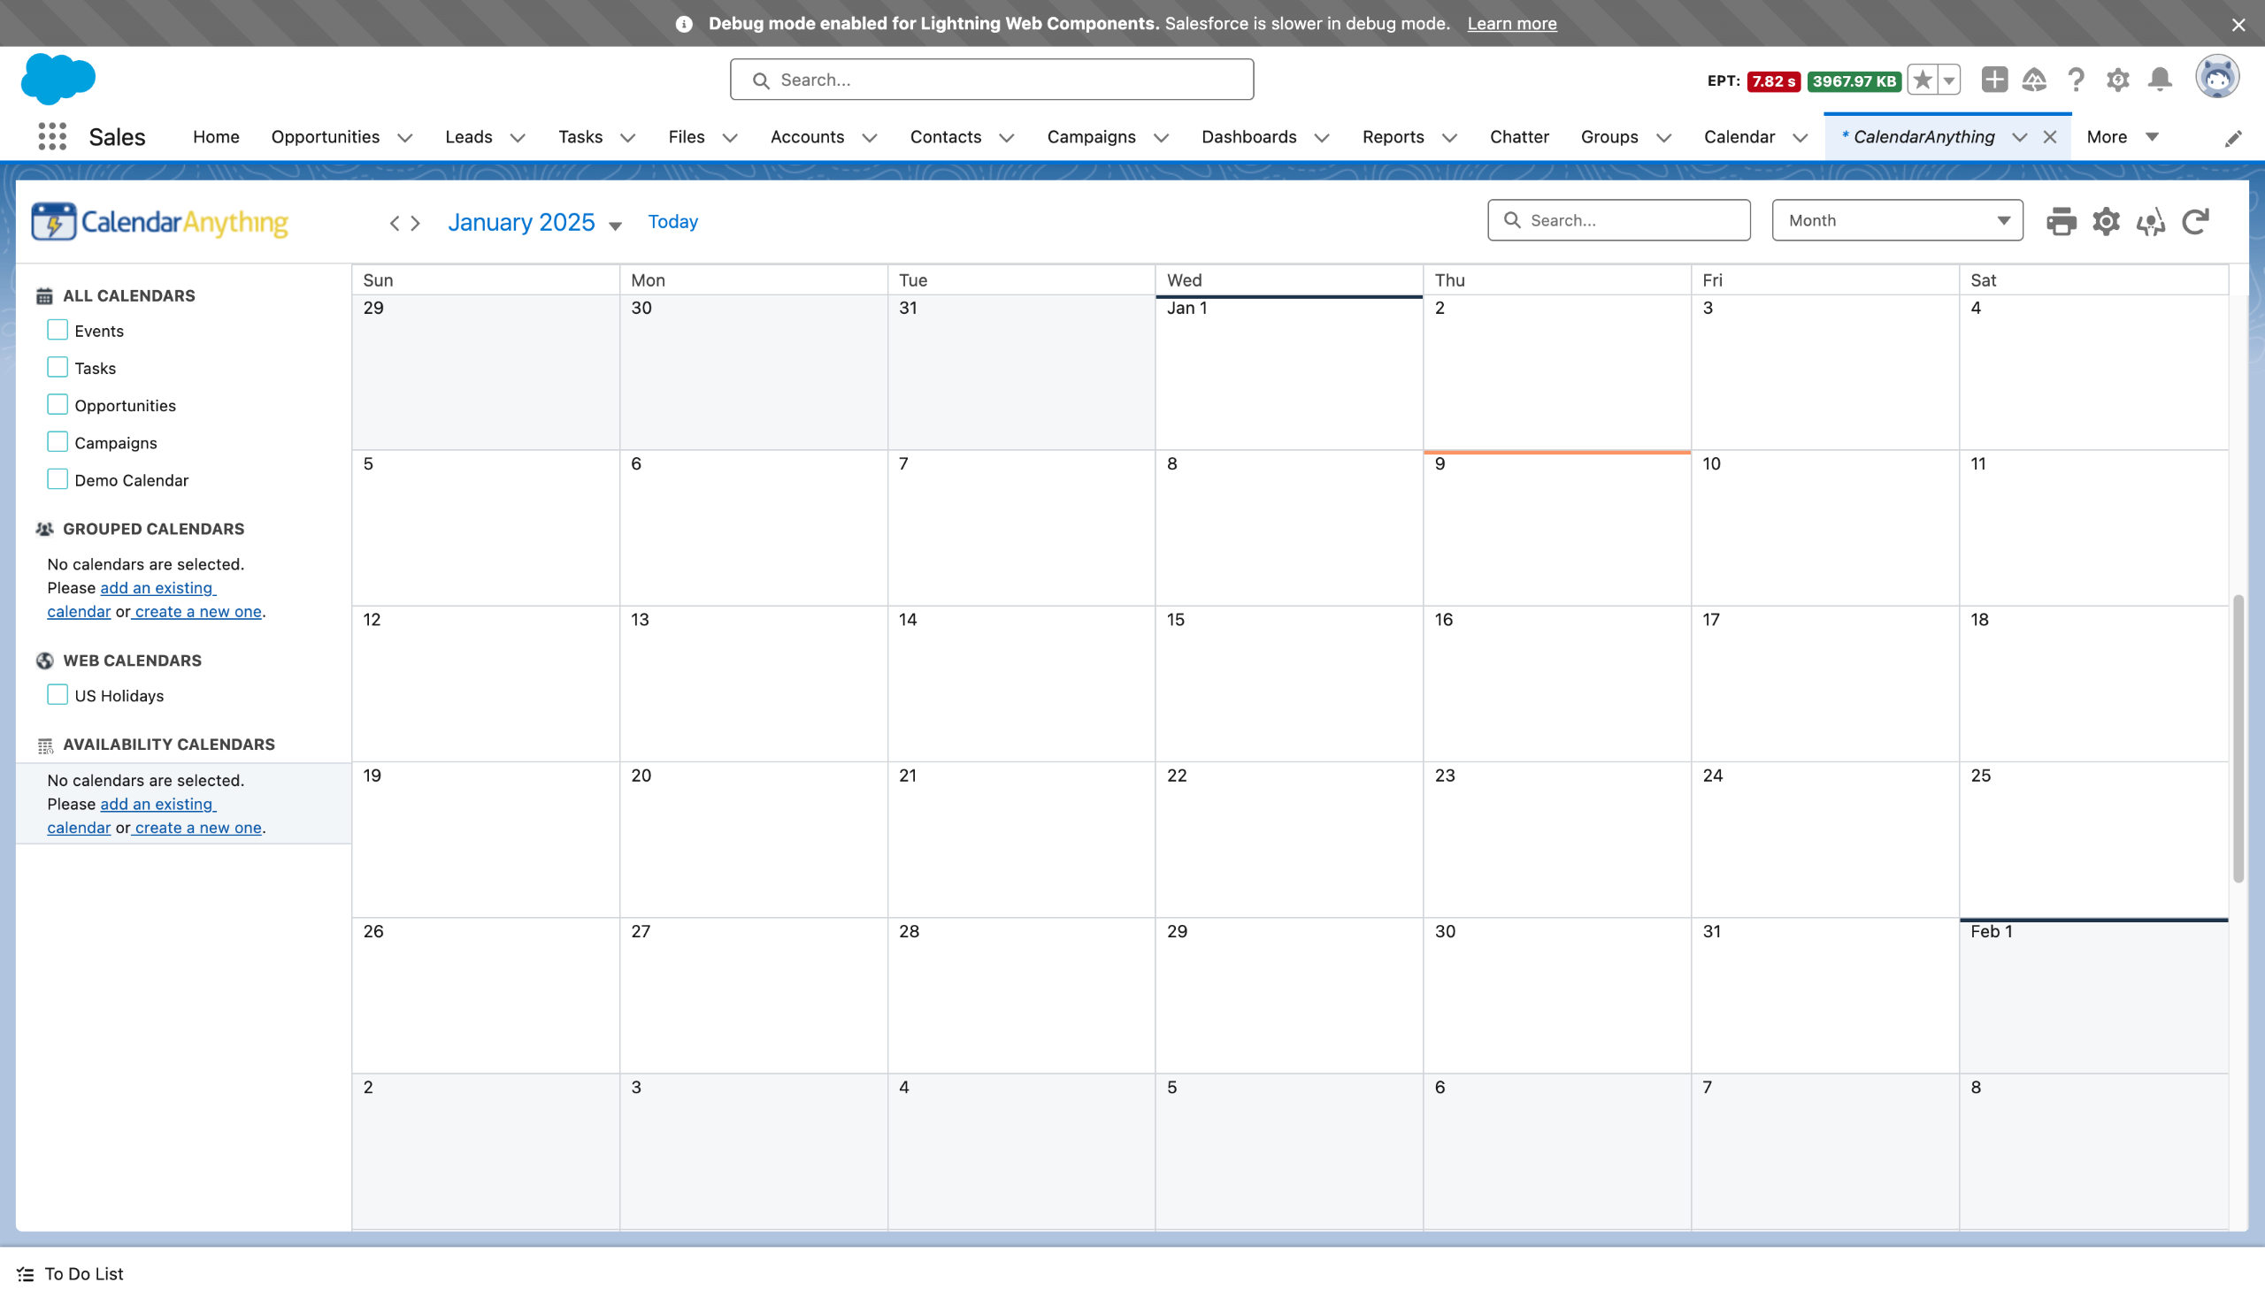This screenshot has width=2265, height=1299.
Task: Switch to the Chatter tab
Action: coord(1518,136)
